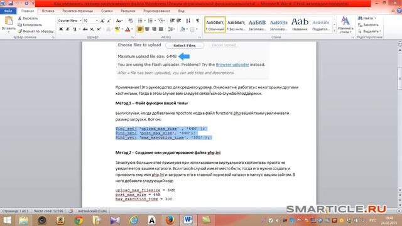Click the proofing check icon in status bar

pyautogui.click(x=71, y=211)
